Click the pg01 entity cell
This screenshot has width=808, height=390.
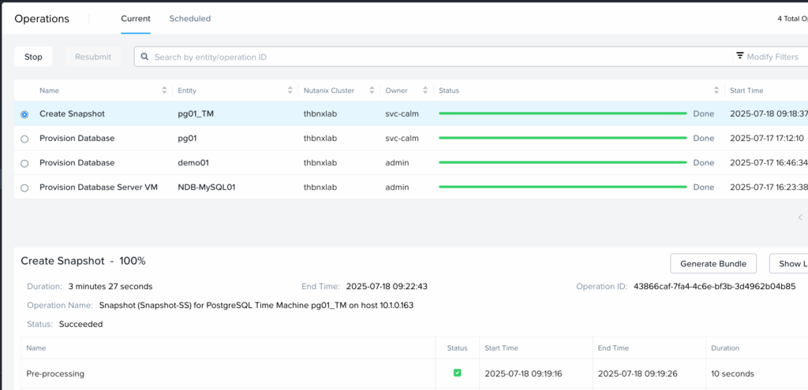click(188, 139)
